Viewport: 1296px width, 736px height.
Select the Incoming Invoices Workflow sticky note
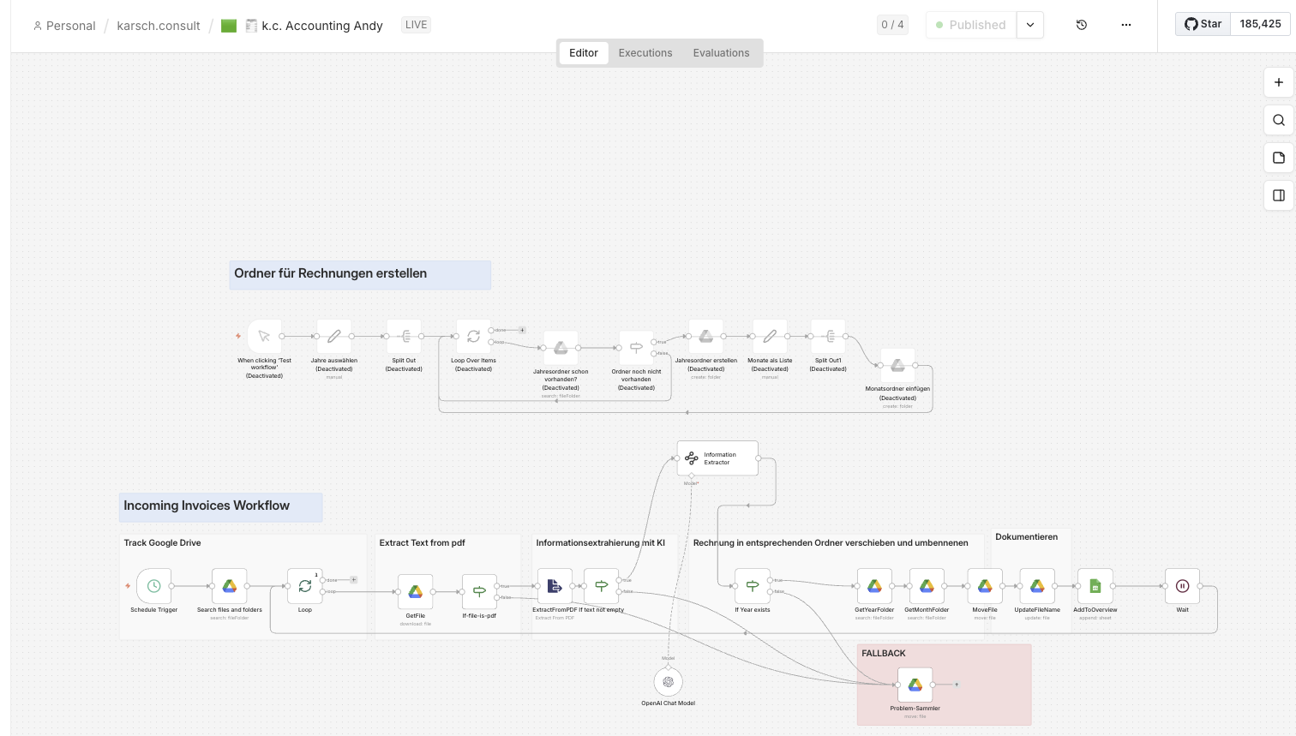tap(220, 507)
